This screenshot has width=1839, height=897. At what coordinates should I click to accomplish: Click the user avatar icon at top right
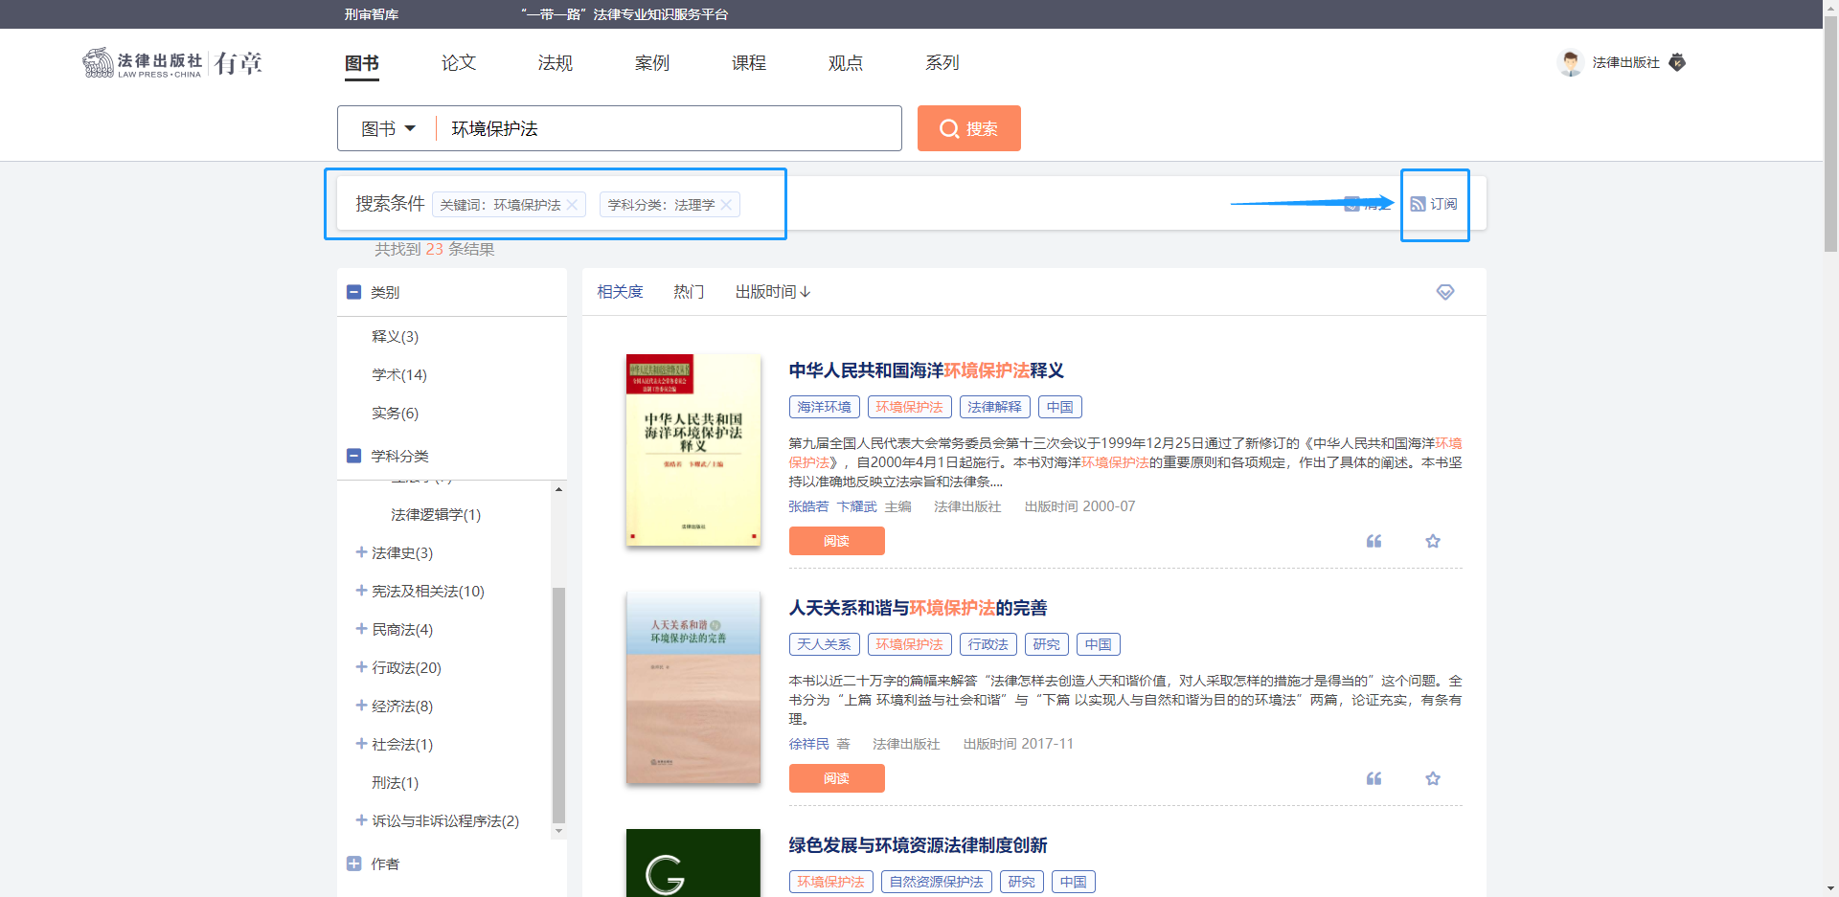tap(1570, 63)
